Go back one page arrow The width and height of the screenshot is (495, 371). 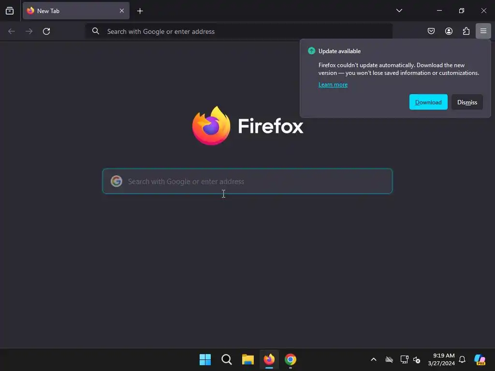pyautogui.click(x=12, y=31)
